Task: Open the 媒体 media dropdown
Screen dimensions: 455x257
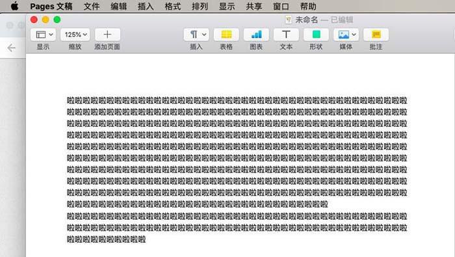Action: (346, 34)
